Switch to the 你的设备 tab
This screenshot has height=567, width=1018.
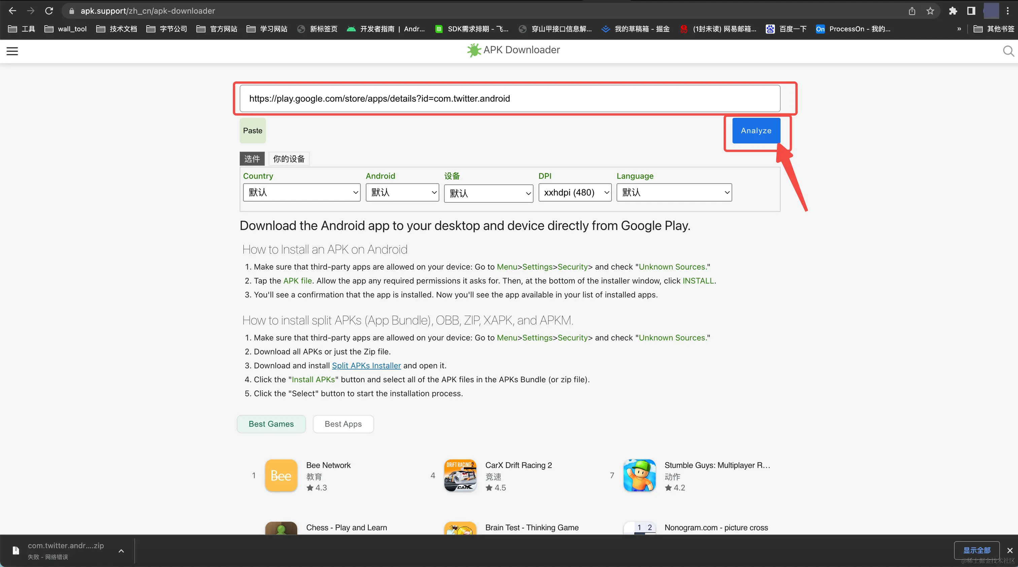coord(289,159)
